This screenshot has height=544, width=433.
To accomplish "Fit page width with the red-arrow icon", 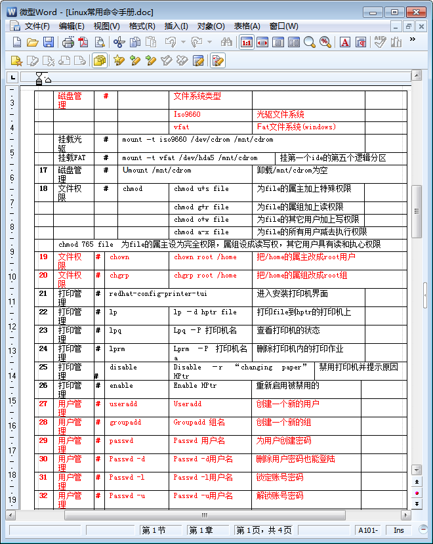I will (x=262, y=43).
